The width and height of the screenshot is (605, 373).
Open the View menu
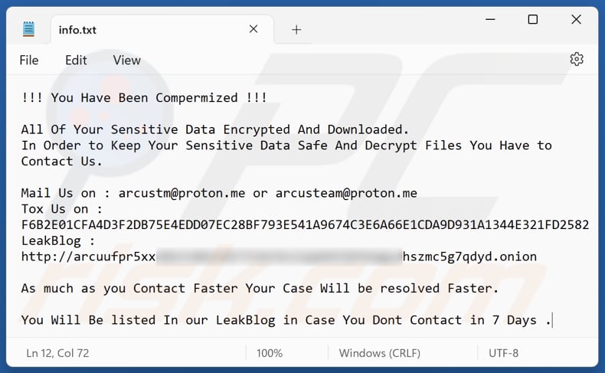coord(127,61)
